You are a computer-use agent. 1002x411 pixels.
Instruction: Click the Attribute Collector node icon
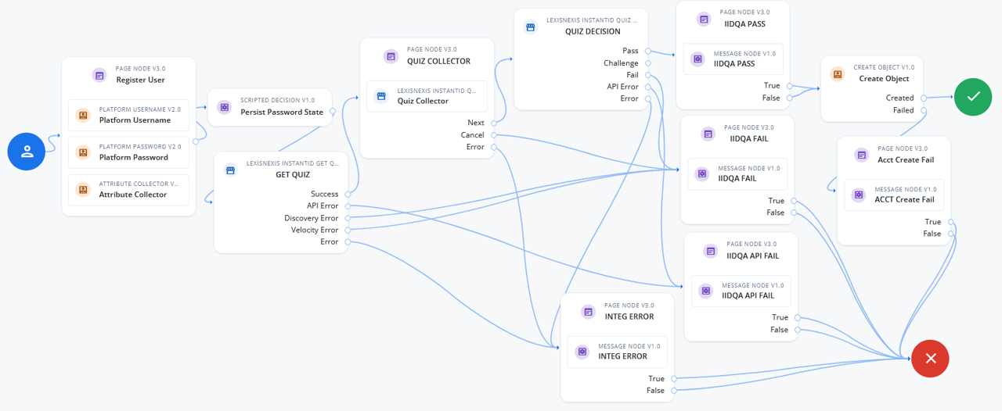pos(82,190)
